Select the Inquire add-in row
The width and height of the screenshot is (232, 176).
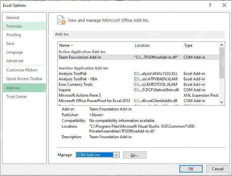[x=138, y=90]
